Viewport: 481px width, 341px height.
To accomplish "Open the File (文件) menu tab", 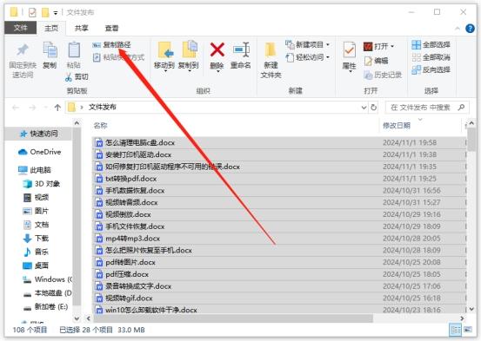I will (20, 28).
